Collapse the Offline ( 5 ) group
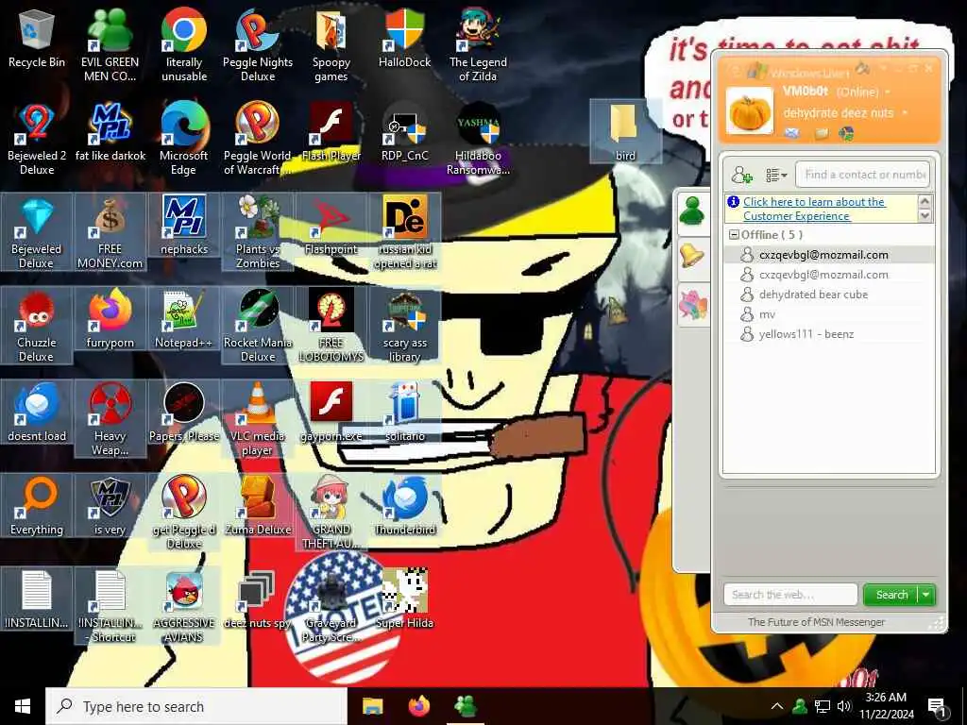 (x=734, y=235)
